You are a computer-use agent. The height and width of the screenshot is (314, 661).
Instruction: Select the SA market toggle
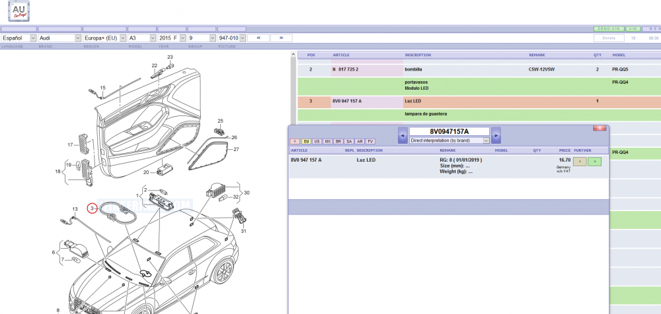pyautogui.click(x=349, y=142)
